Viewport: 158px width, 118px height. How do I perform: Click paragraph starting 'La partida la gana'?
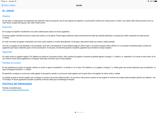pos(79,78)
